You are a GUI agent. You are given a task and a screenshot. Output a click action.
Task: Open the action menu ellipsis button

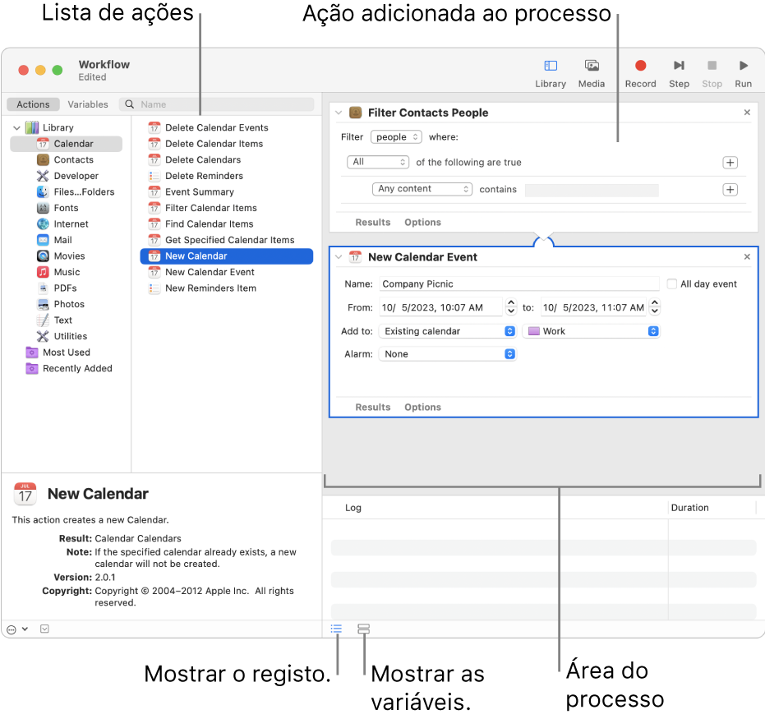click(17, 629)
